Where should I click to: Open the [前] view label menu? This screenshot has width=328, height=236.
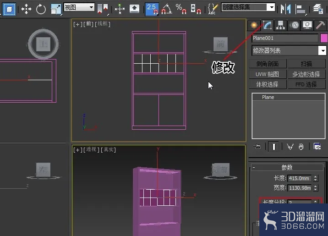[x=89, y=24]
